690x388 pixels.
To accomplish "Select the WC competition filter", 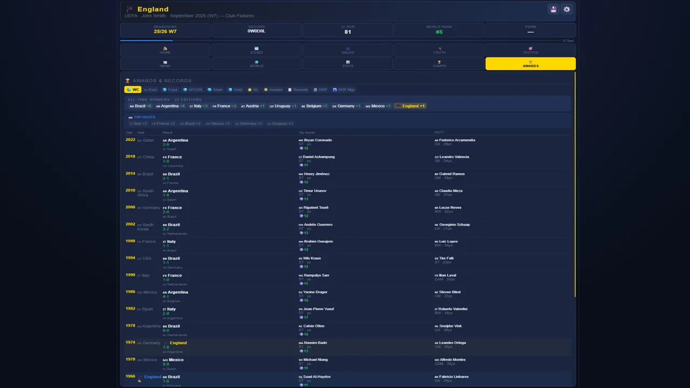I will pos(133,89).
